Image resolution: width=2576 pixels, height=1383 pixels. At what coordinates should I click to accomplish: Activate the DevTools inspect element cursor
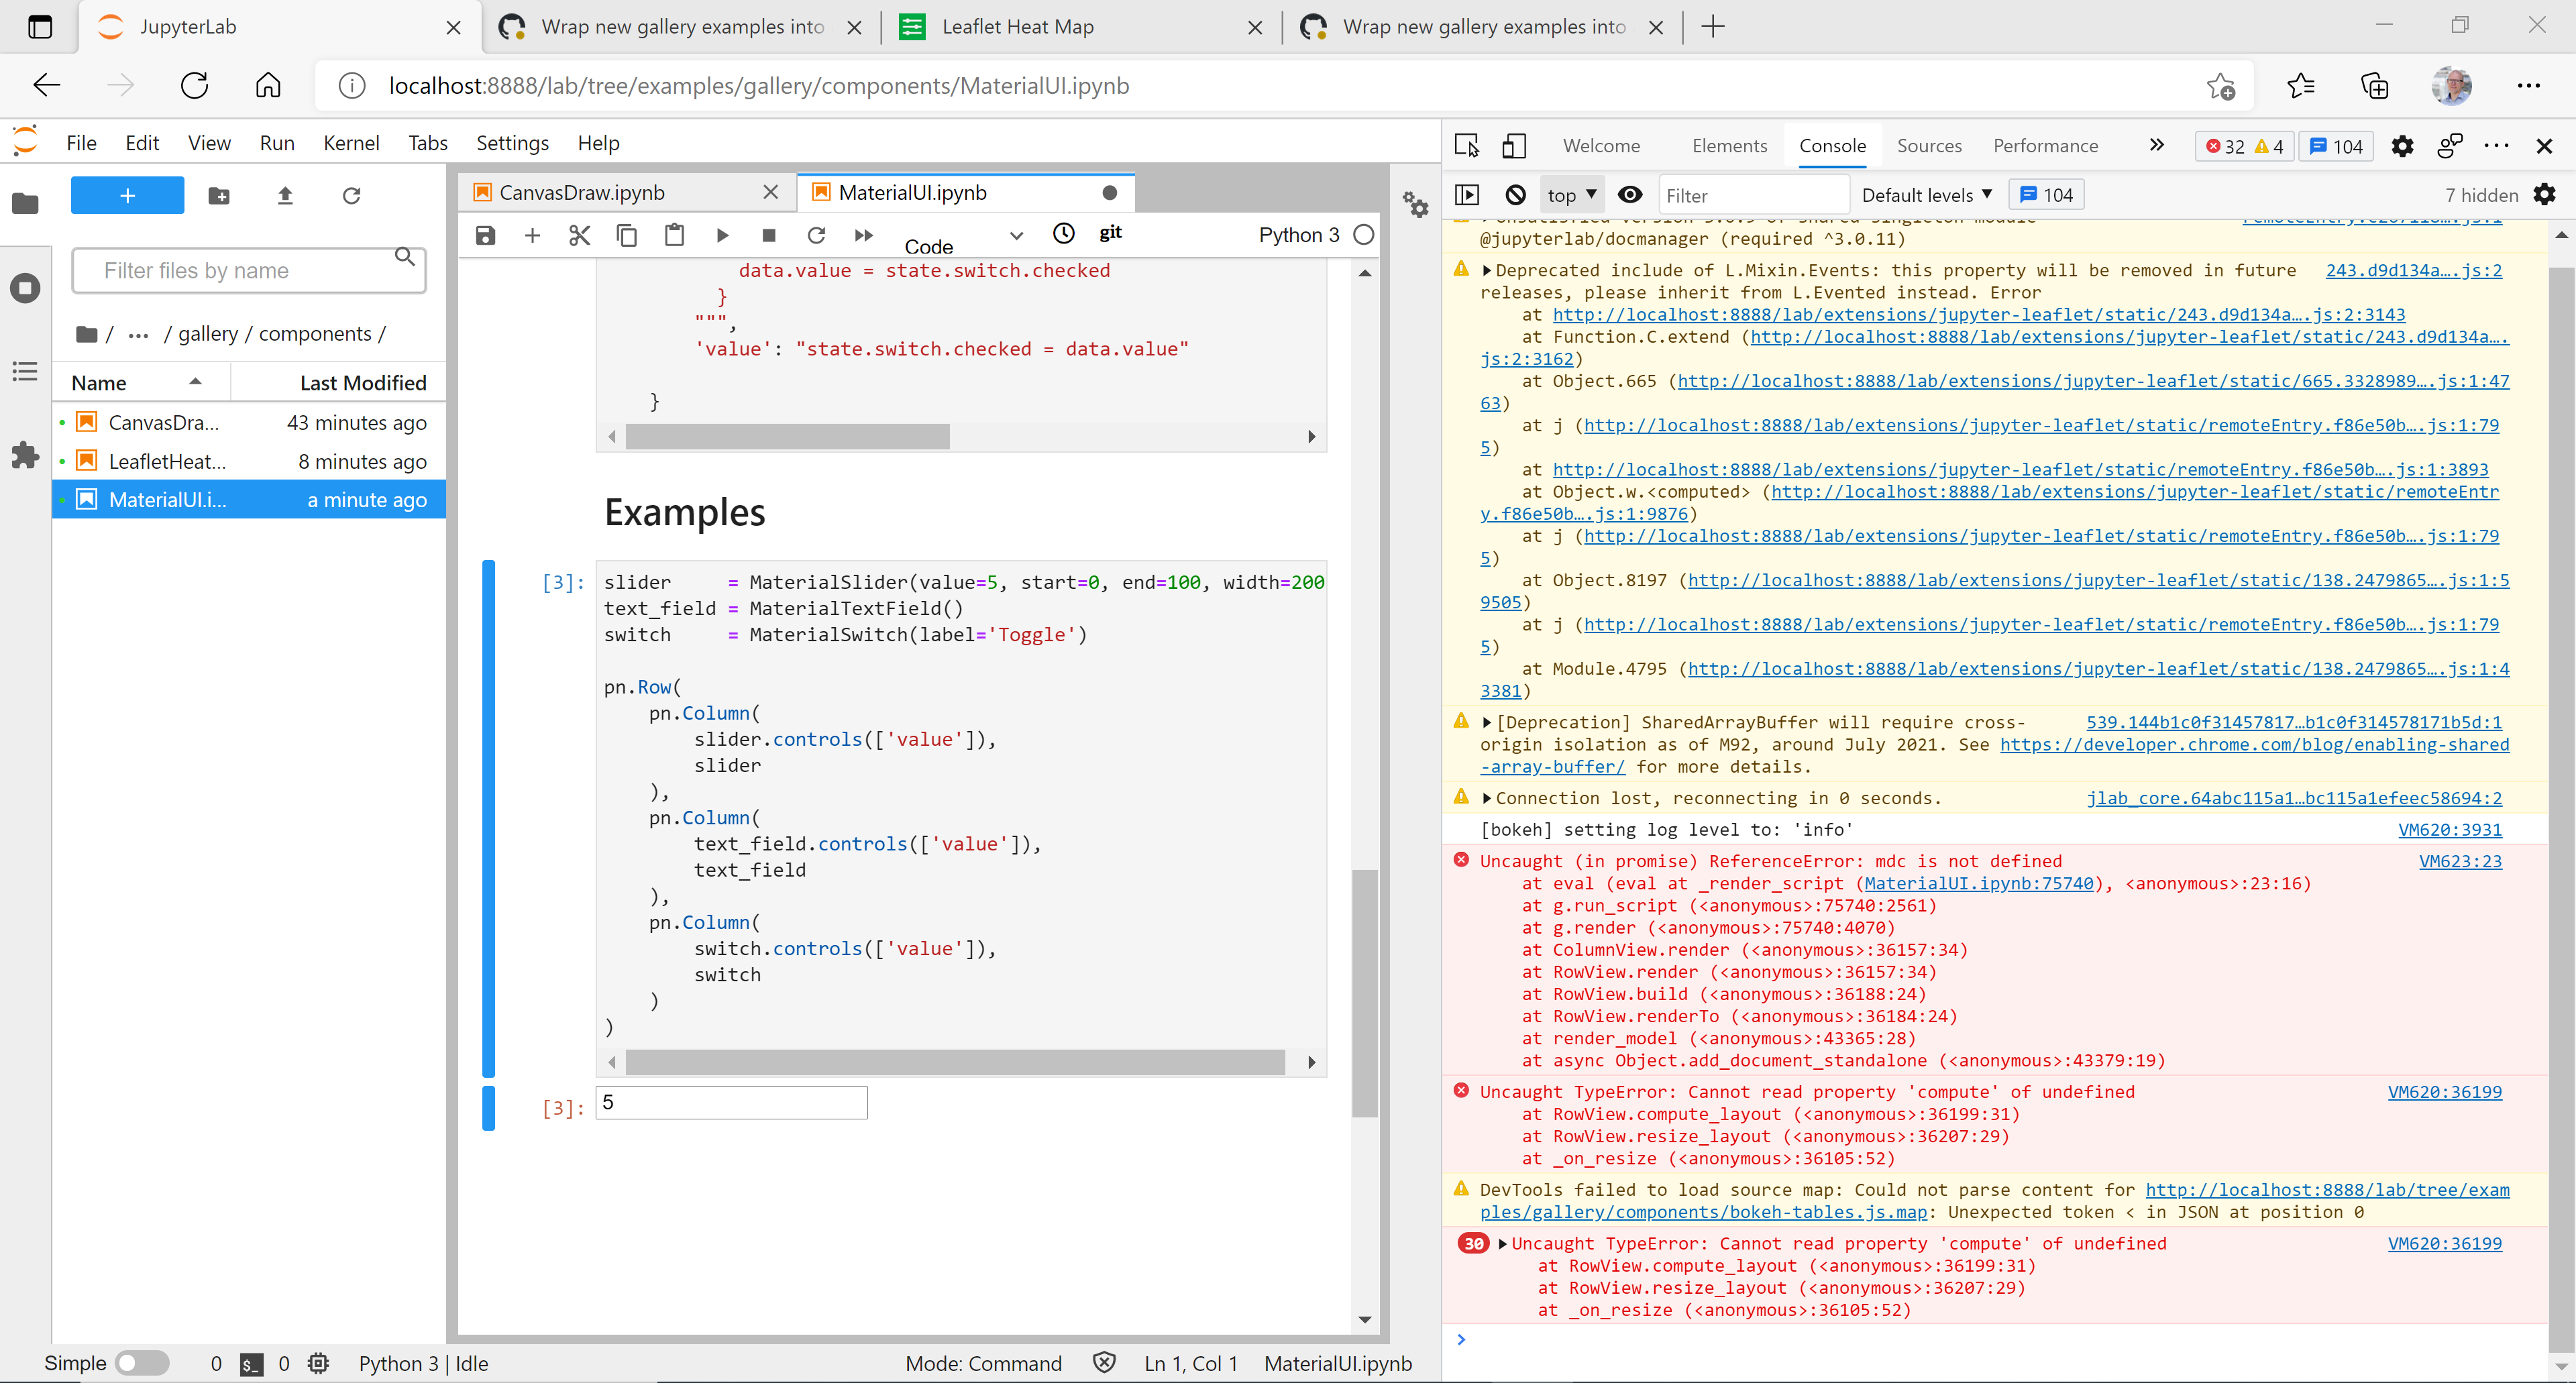coord(1467,145)
